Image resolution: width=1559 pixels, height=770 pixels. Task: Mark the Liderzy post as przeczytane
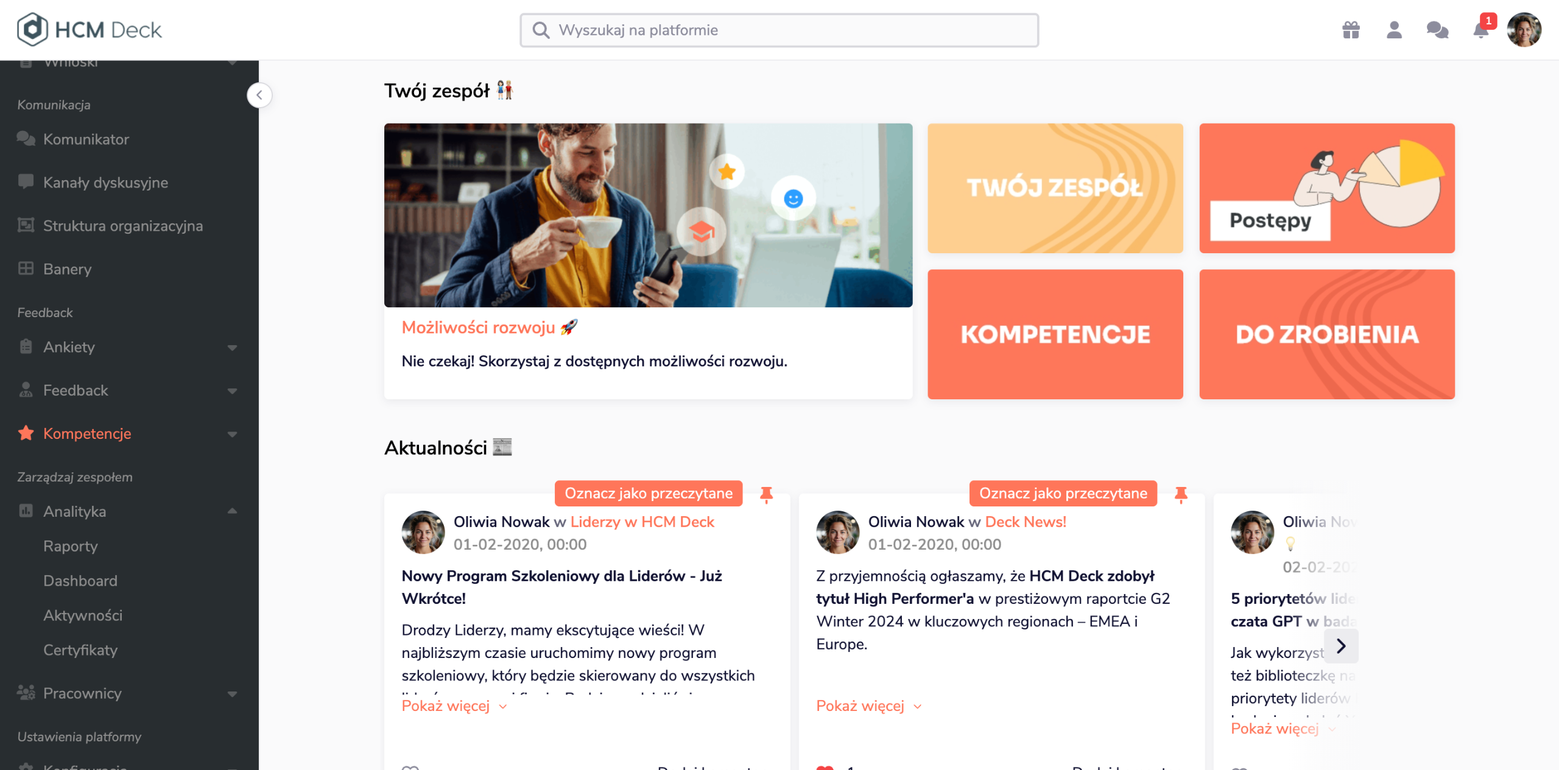click(649, 493)
